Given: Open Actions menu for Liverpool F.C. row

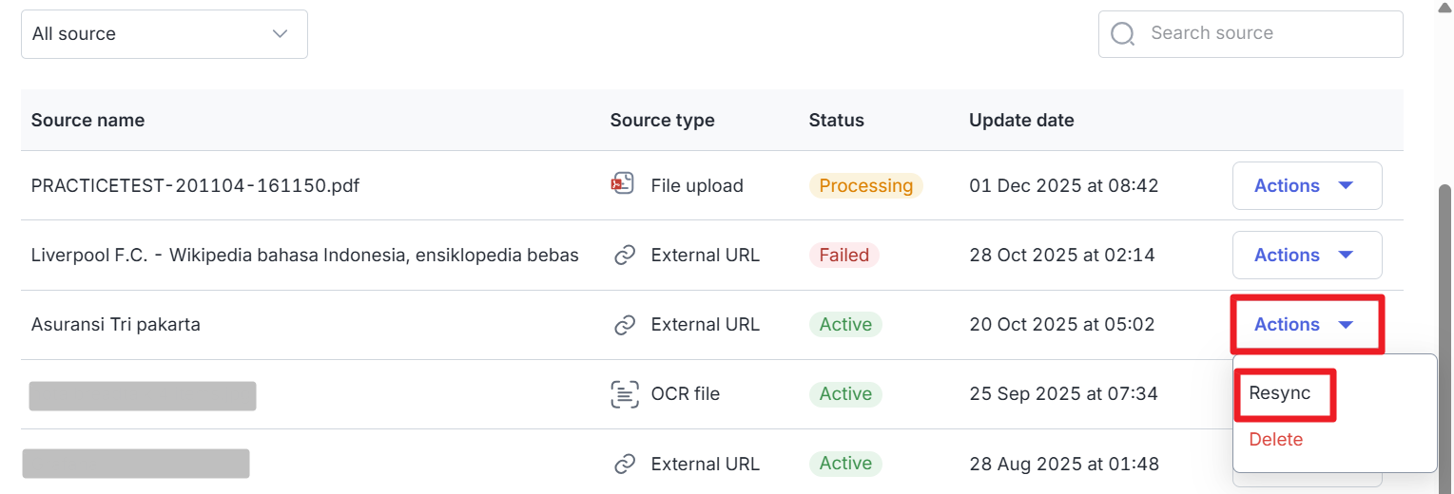Looking at the screenshot, I should click(1307, 256).
